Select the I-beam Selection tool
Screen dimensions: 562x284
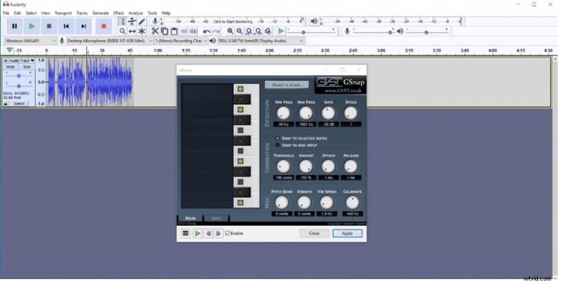pyautogui.click(x=122, y=22)
